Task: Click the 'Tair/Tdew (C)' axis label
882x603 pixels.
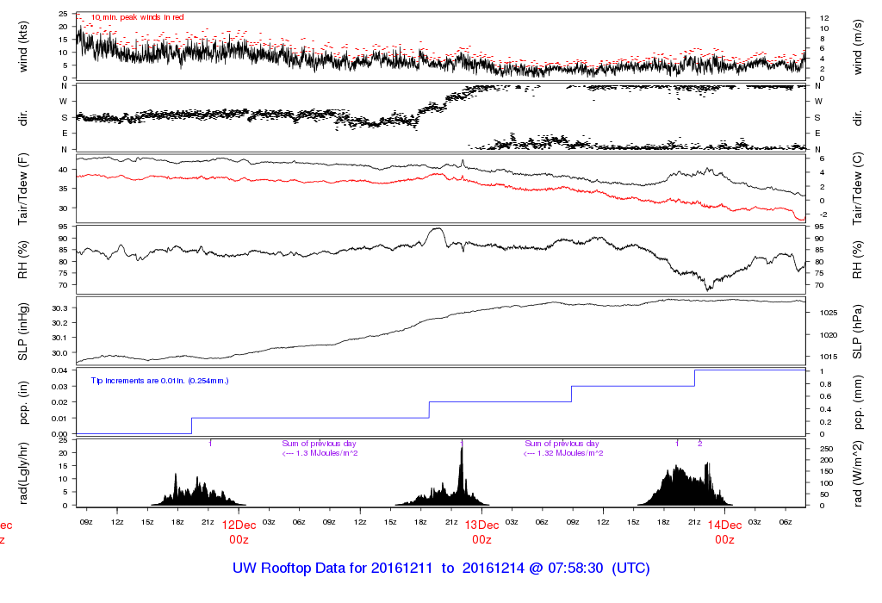Action: tap(857, 189)
